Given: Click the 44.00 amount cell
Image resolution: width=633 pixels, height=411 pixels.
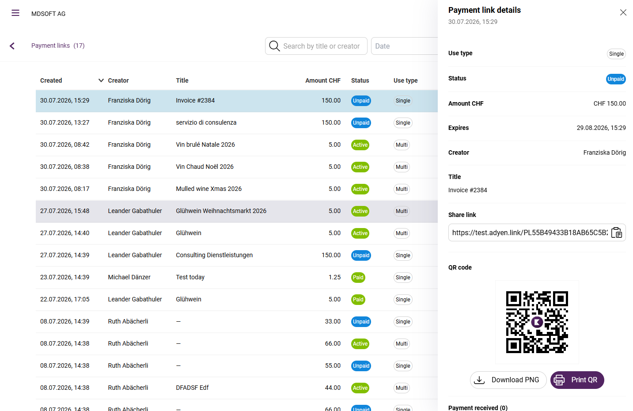Looking at the screenshot, I should point(333,388).
